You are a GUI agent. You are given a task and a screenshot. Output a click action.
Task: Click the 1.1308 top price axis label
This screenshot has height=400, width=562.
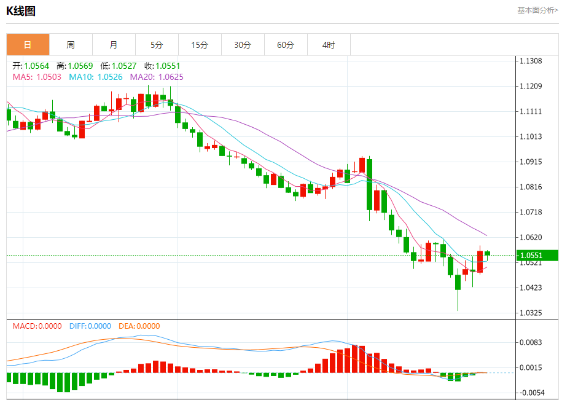click(530, 61)
